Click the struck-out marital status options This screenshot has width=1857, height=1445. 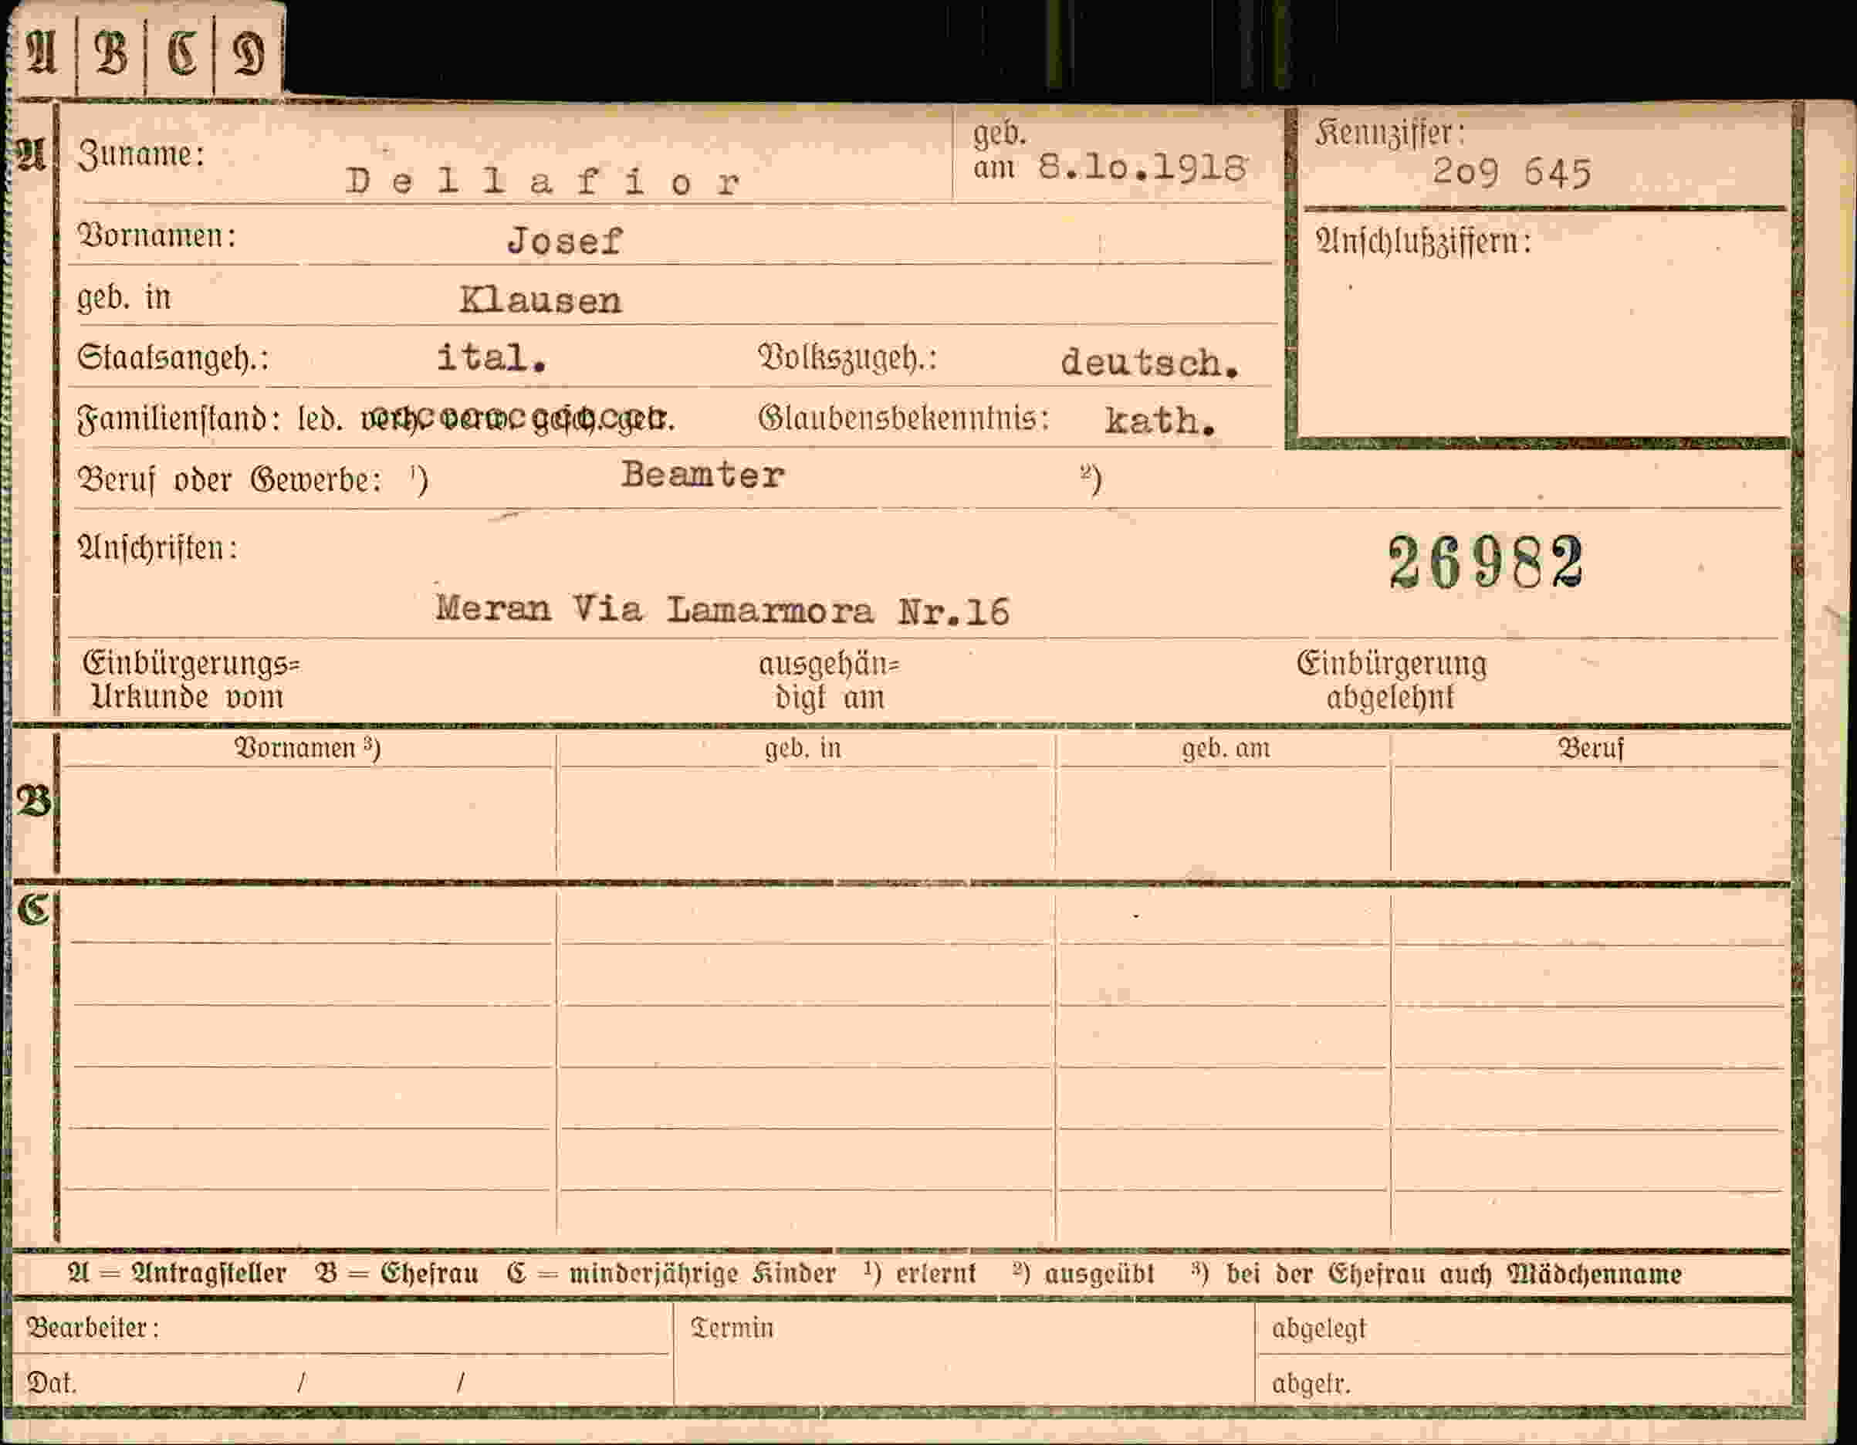click(x=516, y=419)
